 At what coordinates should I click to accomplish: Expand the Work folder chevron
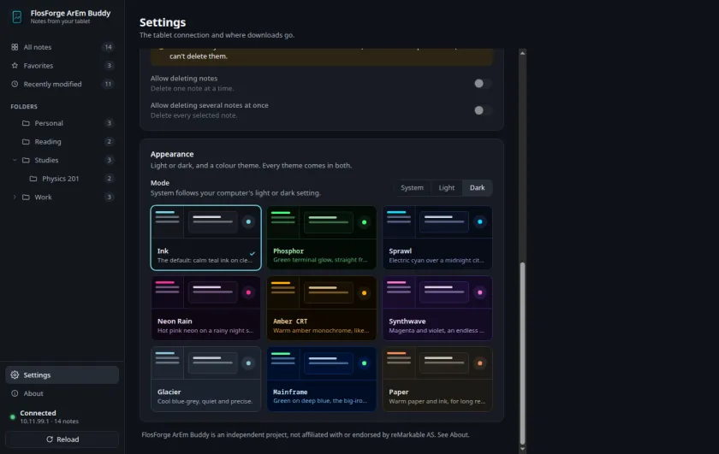pos(15,197)
